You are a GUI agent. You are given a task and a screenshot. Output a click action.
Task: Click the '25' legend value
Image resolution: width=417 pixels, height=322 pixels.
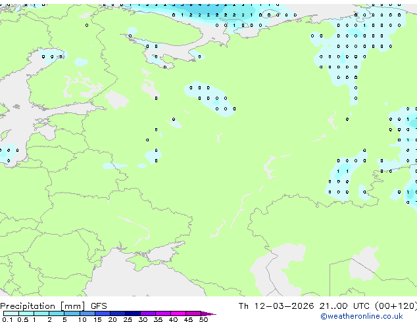tap(128, 319)
